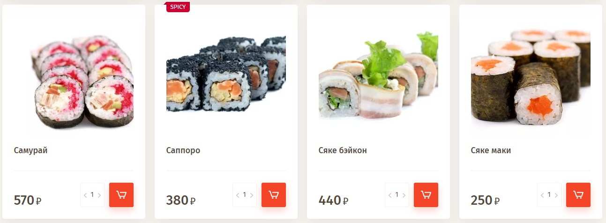Add Саппоро roll to cart

click(x=274, y=195)
